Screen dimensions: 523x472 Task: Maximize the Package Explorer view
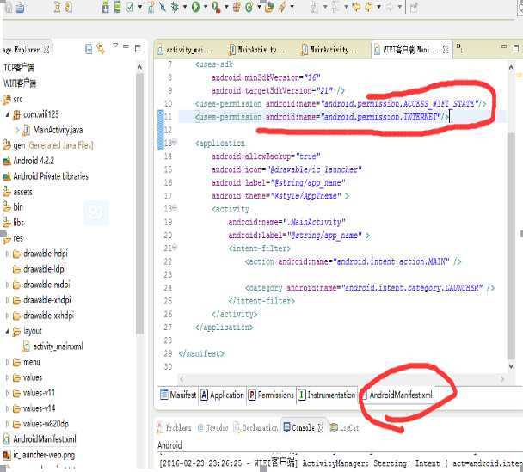(x=138, y=49)
